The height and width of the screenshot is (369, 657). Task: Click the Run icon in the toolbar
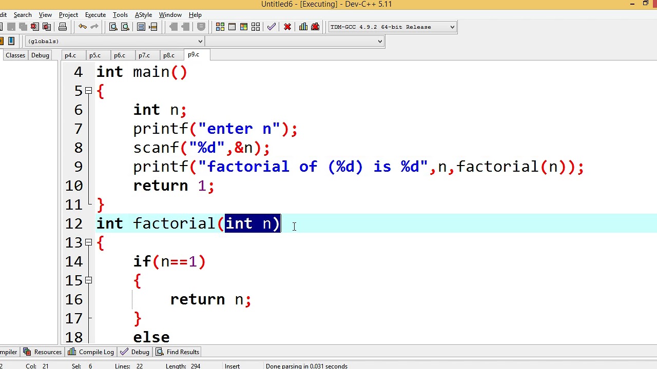232,27
